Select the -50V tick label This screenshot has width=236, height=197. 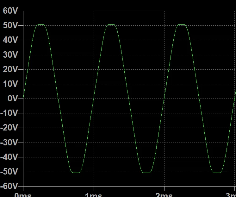pyautogui.click(x=9, y=172)
